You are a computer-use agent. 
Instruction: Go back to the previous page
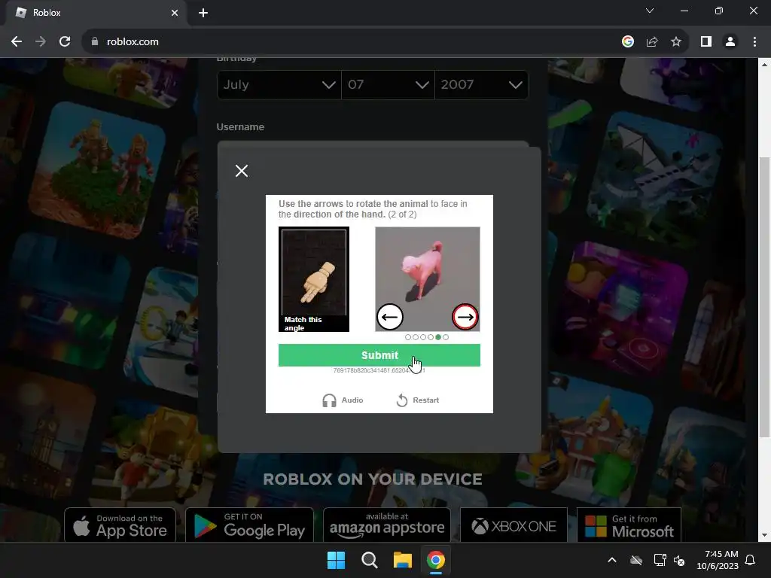click(17, 42)
